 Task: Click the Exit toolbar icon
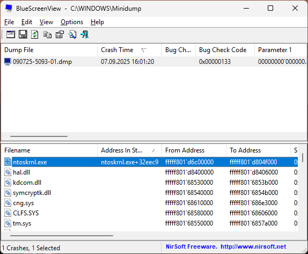coord(85,34)
